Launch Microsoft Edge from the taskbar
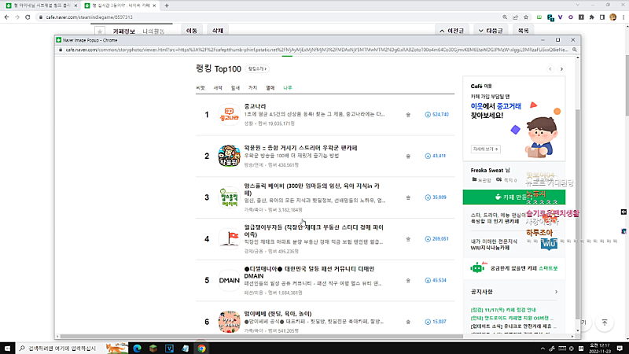629x354 pixels. pos(137,348)
